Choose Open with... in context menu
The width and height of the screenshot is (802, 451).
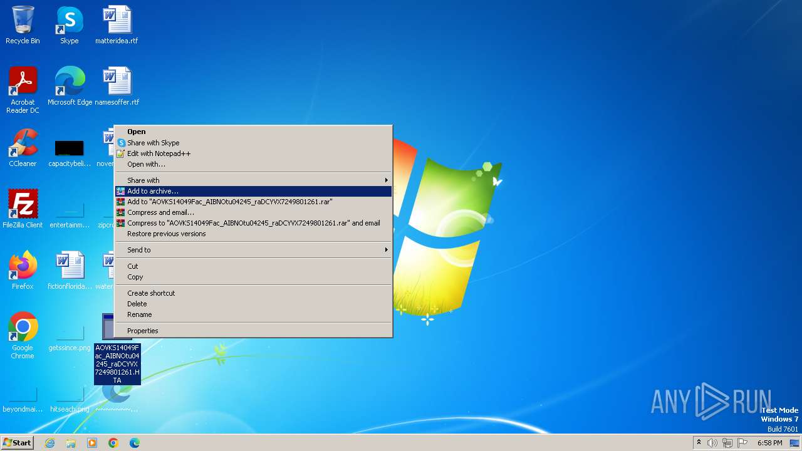coord(253,164)
